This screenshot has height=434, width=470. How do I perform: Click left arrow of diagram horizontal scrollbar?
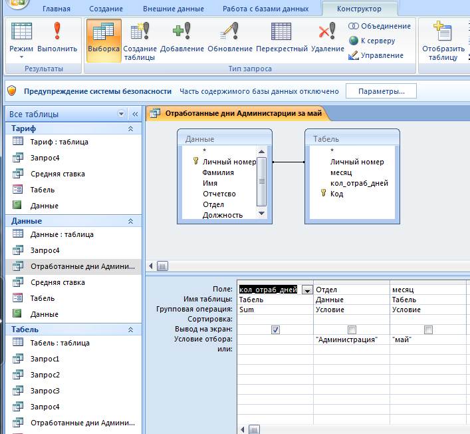(151, 266)
